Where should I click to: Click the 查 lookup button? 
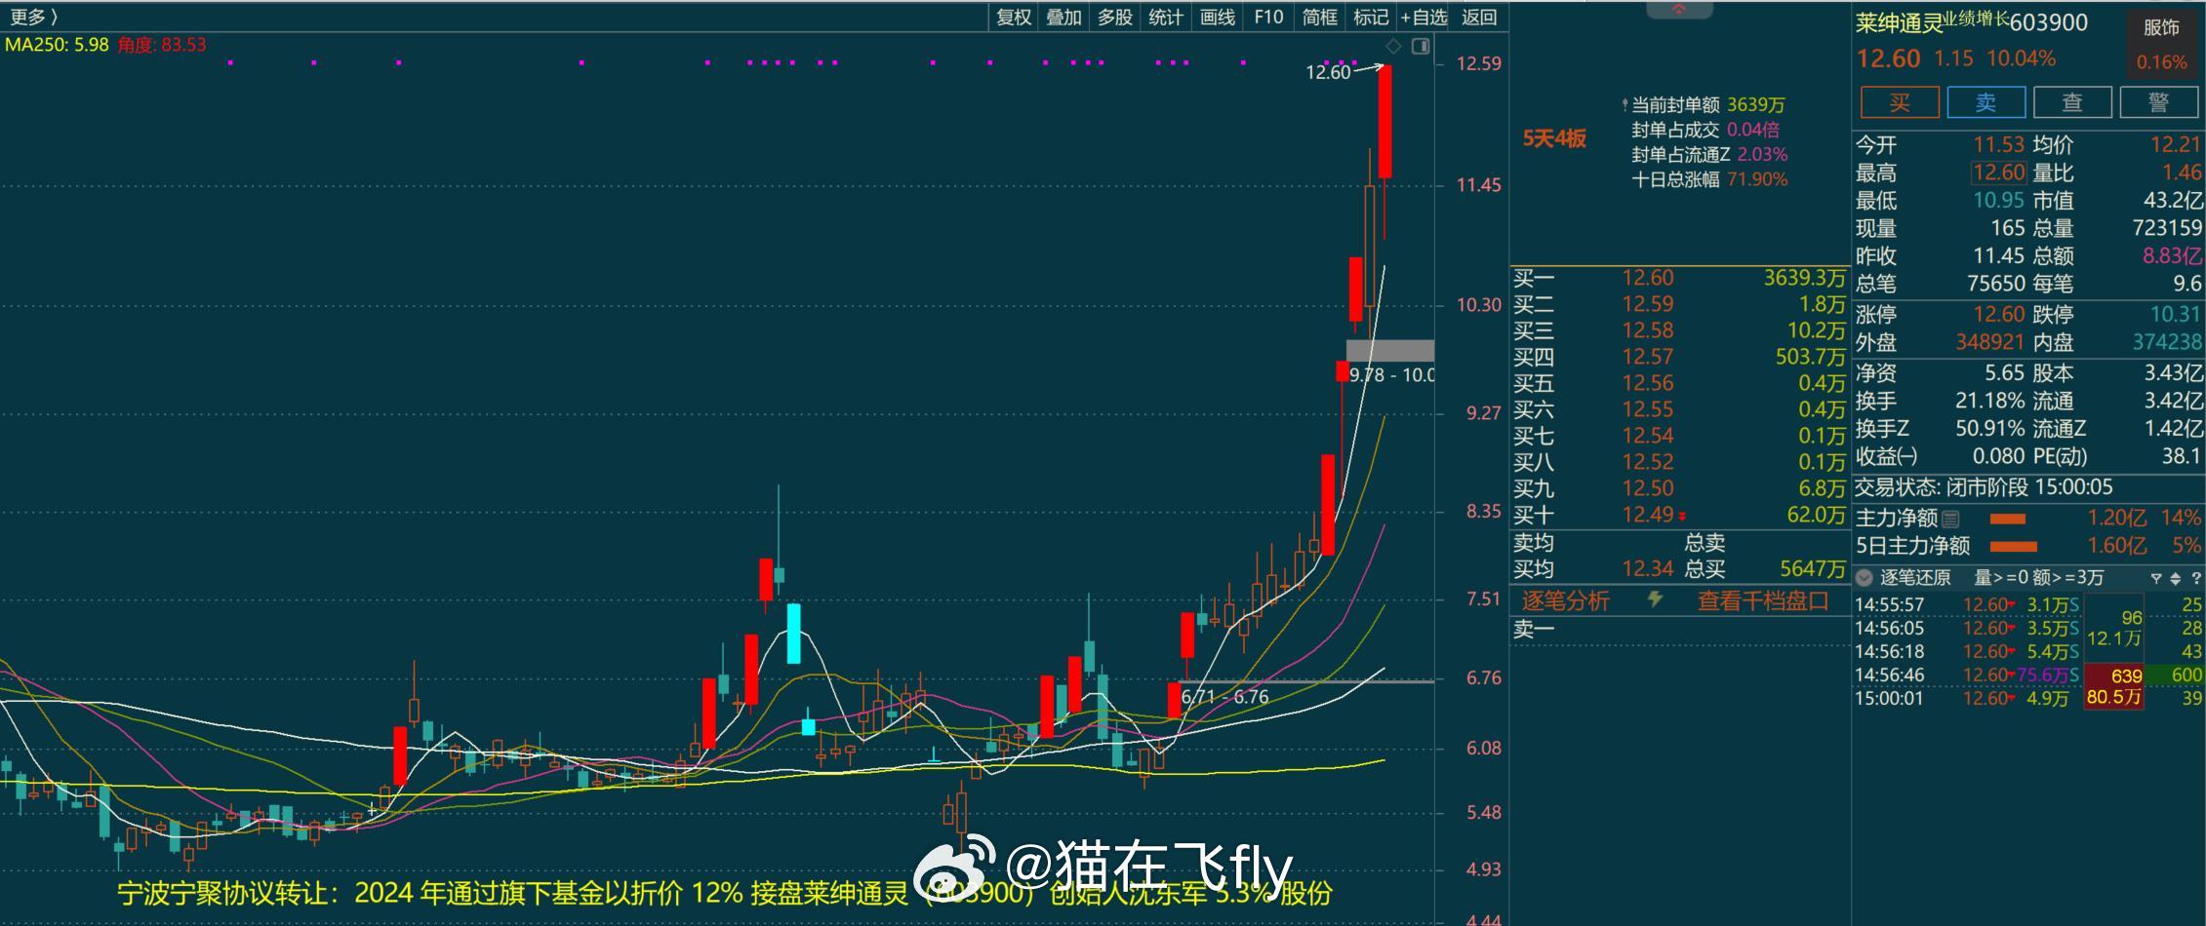click(x=2072, y=102)
